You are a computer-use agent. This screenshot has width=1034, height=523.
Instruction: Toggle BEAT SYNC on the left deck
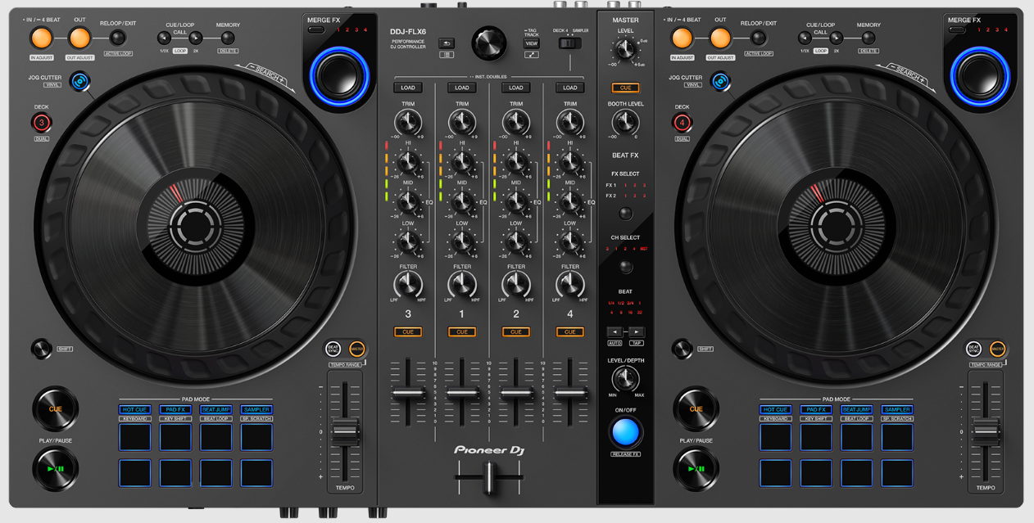(x=333, y=349)
